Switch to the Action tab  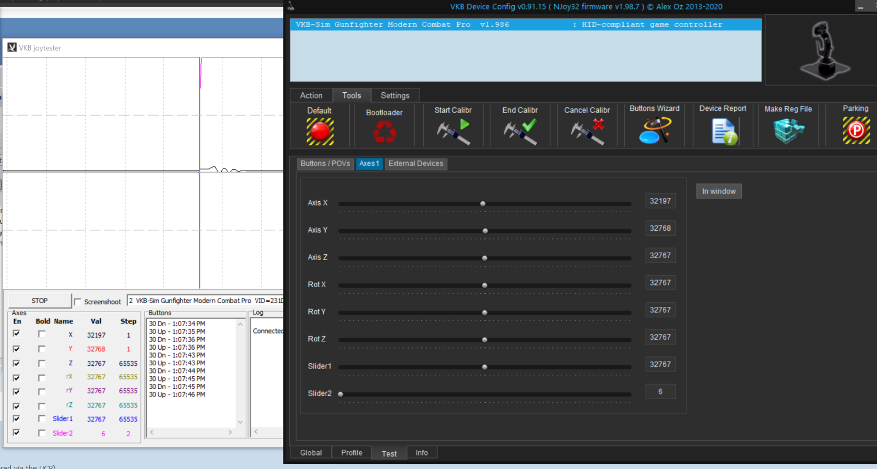pos(311,95)
